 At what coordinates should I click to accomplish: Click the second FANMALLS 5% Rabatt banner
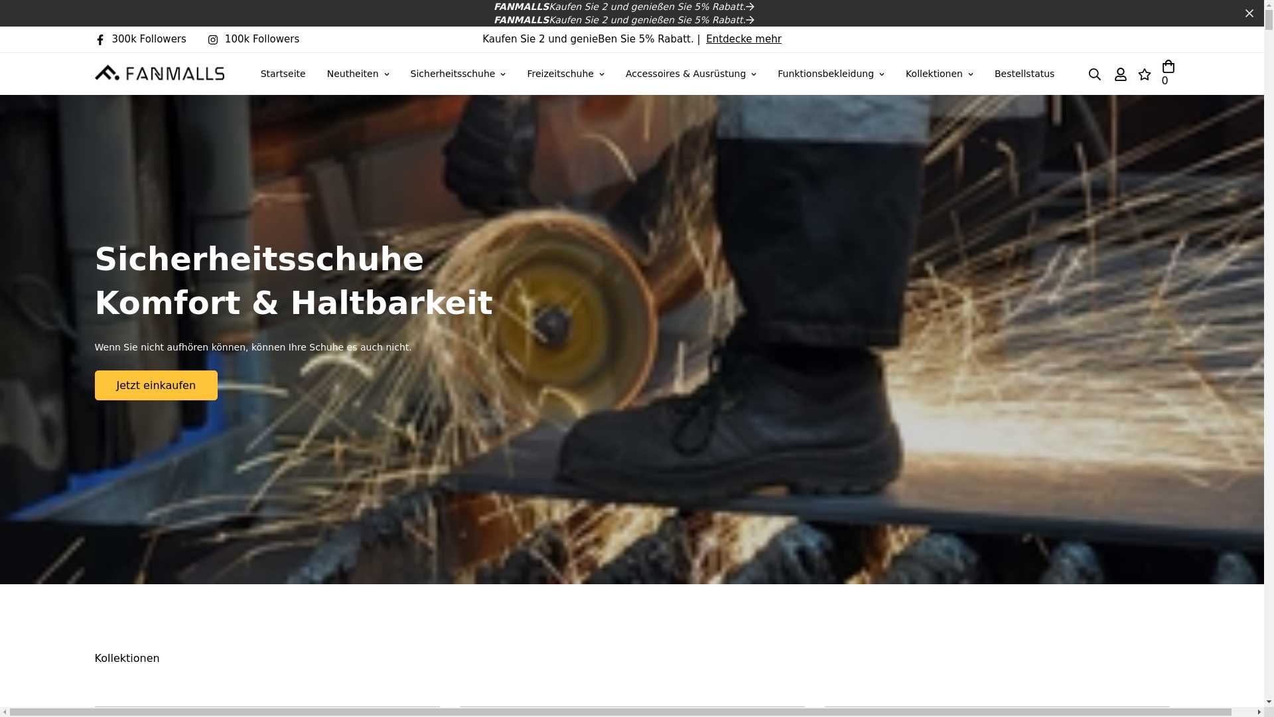click(624, 20)
